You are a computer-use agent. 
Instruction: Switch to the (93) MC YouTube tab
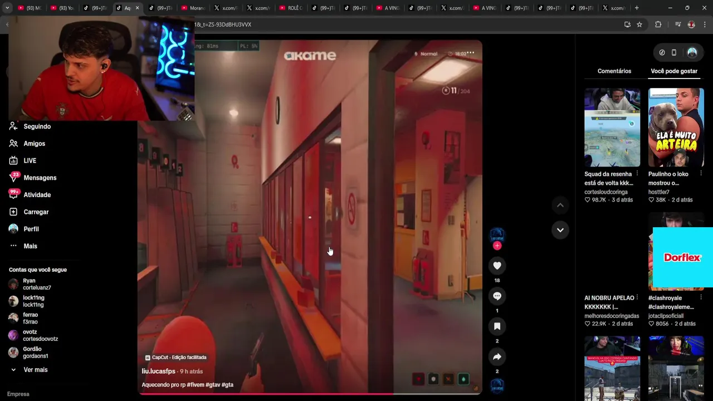click(x=30, y=8)
